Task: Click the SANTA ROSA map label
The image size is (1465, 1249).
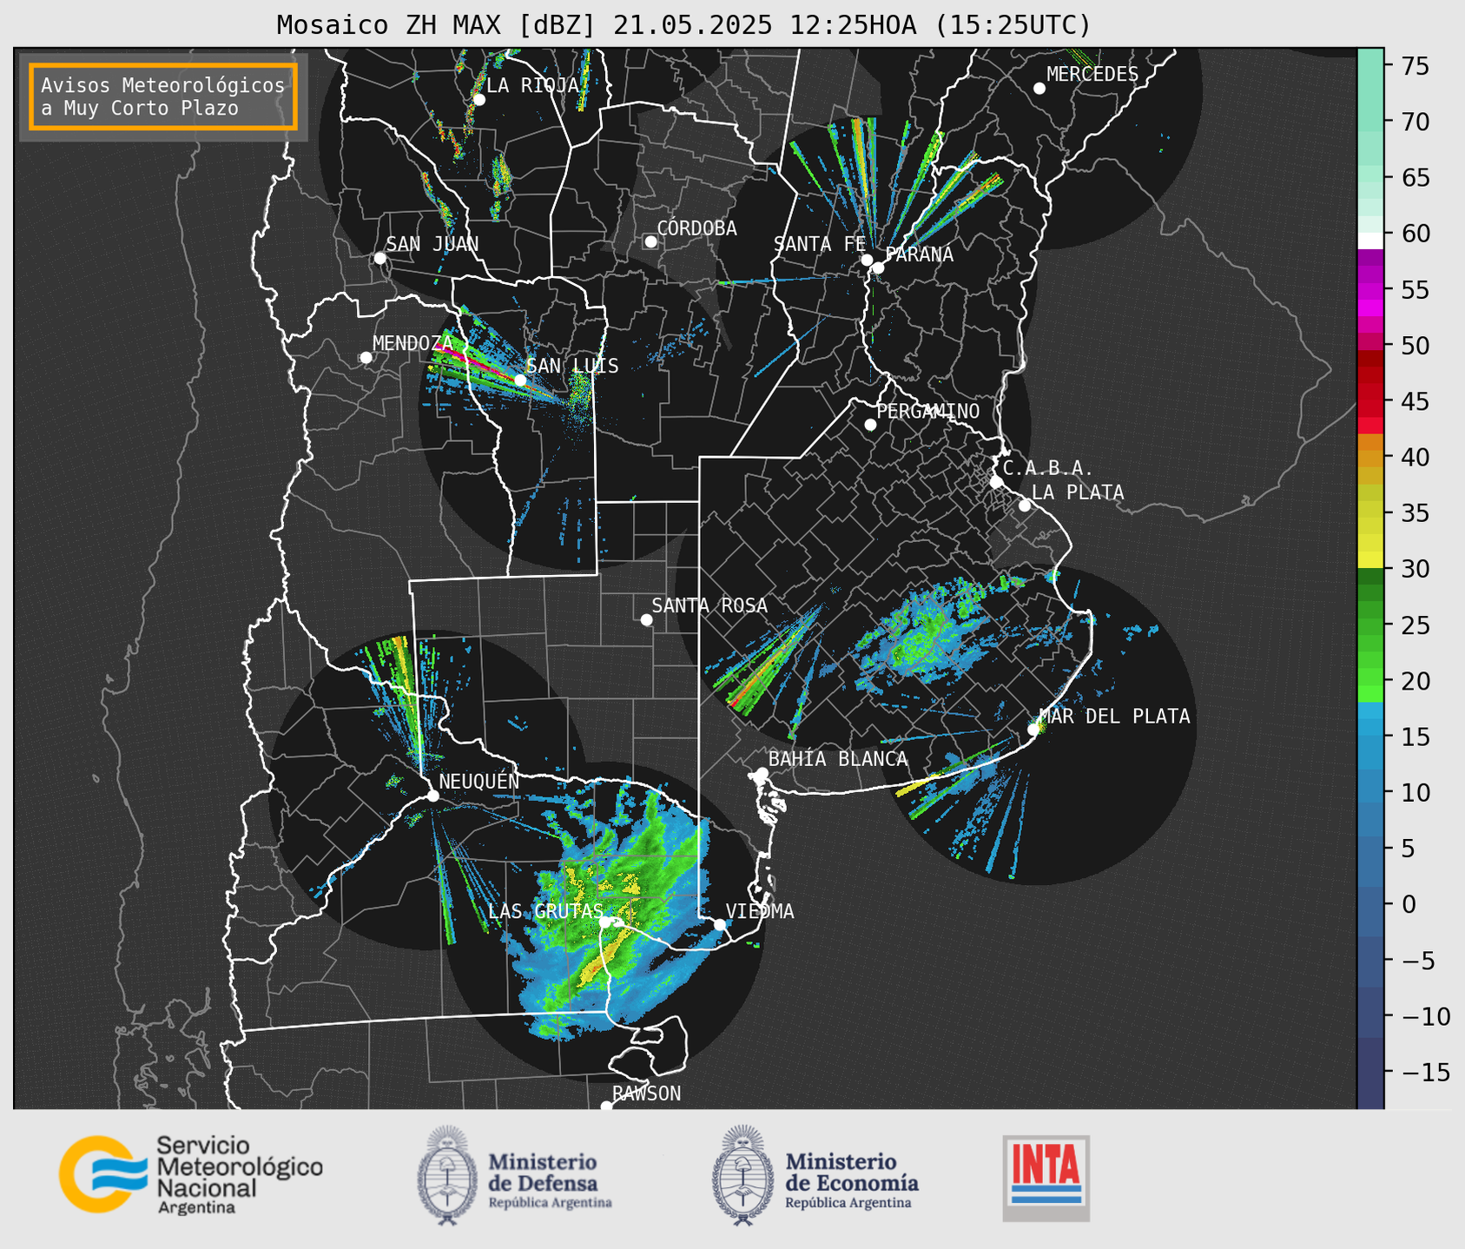Action: pos(709,605)
